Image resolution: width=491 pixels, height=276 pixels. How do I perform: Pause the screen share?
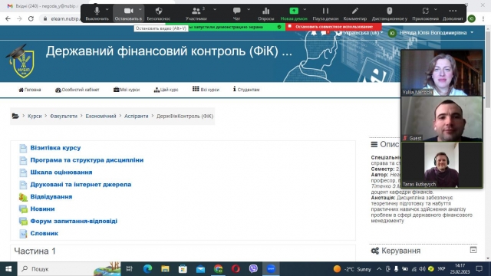tap(325, 13)
